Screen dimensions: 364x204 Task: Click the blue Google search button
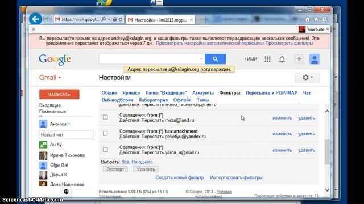coord(215,59)
